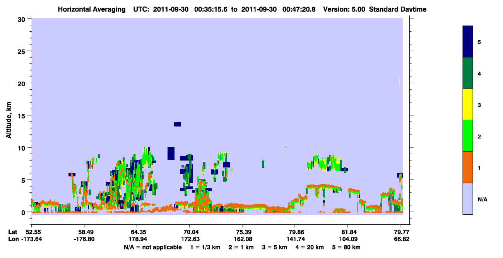Click latitude value 70.04
The width and height of the screenshot is (503, 258).
(190, 232)
